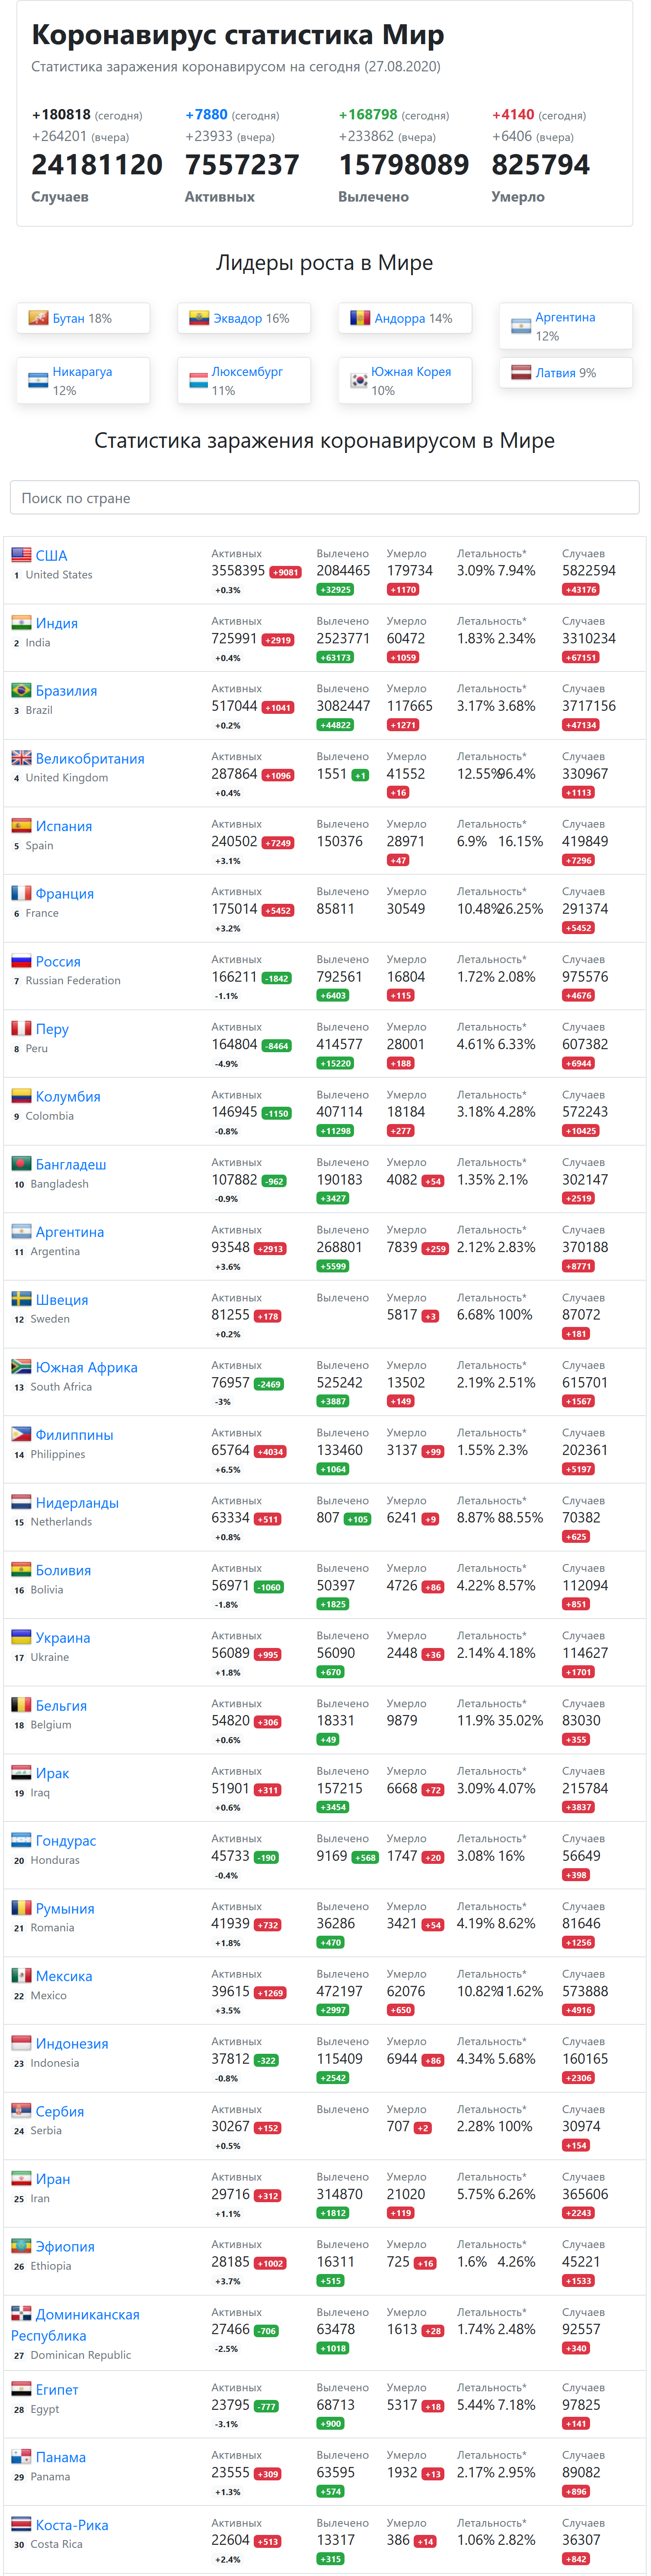Open the Аргентина growth leader card
This screenshot has height=2576, width=651.
click(565, 326)
